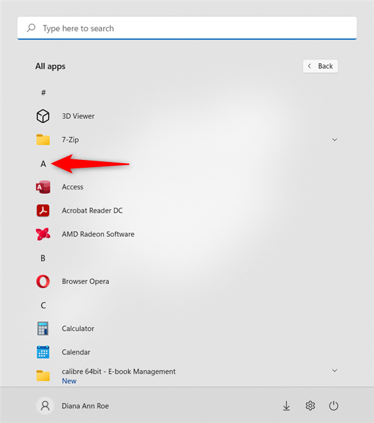Click the # letter header

(x=43, y=93)
